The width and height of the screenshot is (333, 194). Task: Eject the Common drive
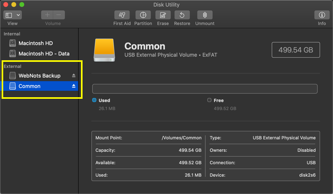(74, 86)
